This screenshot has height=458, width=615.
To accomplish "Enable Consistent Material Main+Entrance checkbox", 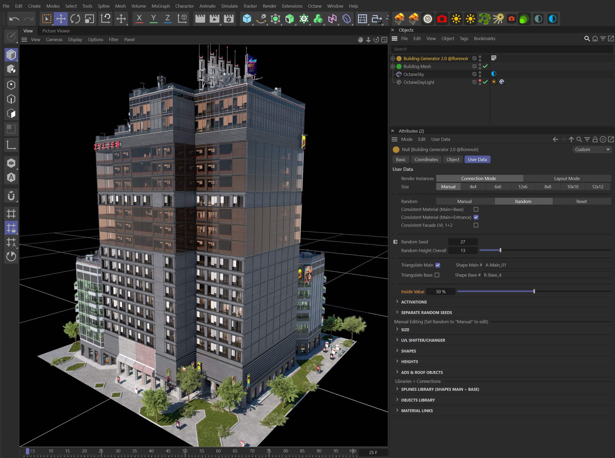I will pos(476,218).
